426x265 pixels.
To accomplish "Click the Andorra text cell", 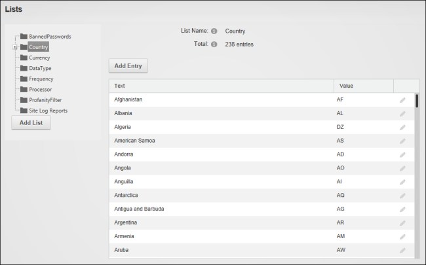I will 222,154.
